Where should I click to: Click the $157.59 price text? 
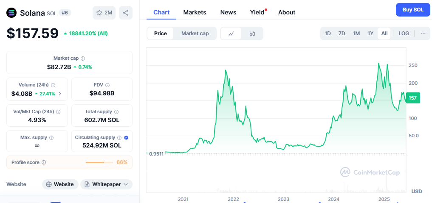[x=33, y=33]
